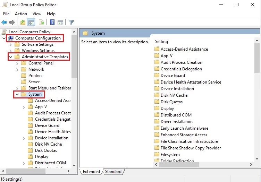
Task: Collapse the Administrative Templates node
Action: coord(11,57)
